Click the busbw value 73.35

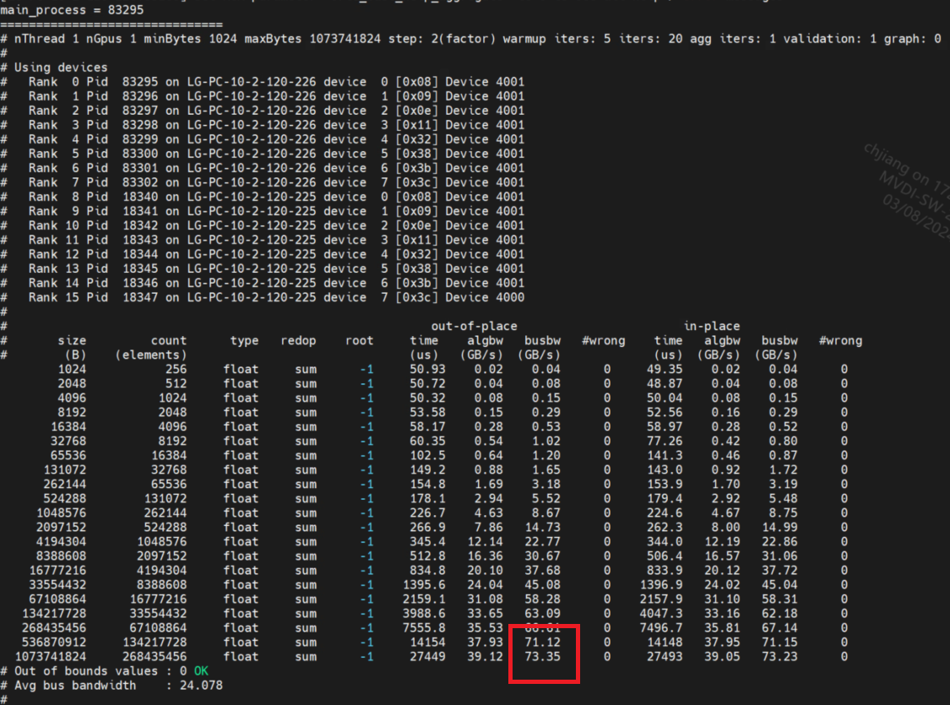click(542, 657)
